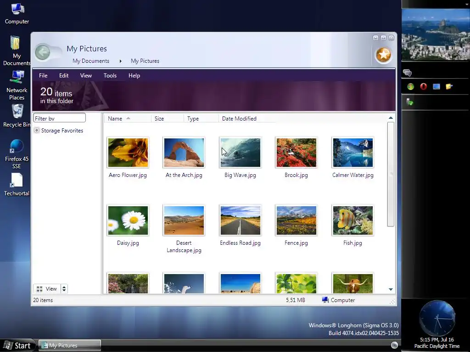Open the Start menu
The height and width of the screenshot is (352, 470).
(x=17, y=346)
